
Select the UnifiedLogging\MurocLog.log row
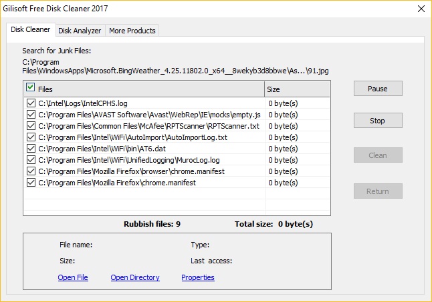coord(177,160)
